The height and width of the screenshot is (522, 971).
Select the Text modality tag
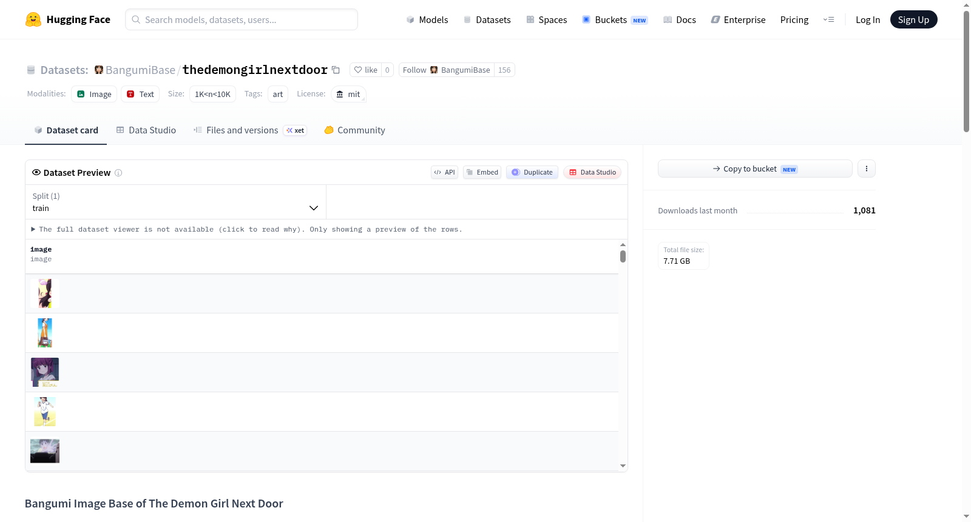[140, 94]
